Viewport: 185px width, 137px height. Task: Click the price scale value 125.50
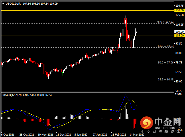click(x=180, y=15)
